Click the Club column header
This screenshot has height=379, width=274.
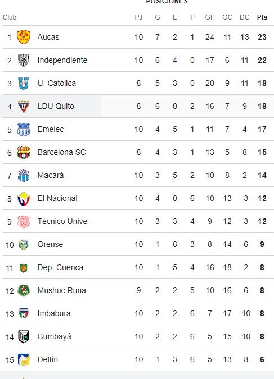point(10,17)
